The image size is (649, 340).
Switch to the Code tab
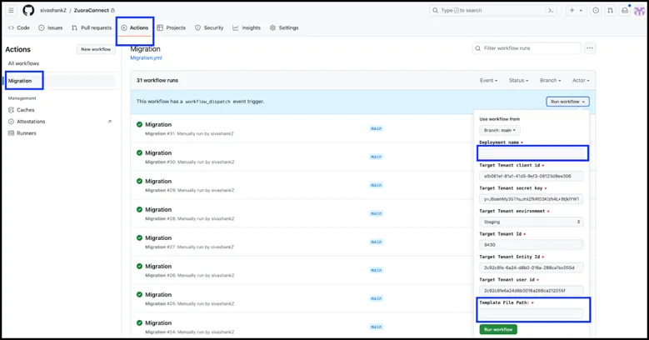point(19,27)
